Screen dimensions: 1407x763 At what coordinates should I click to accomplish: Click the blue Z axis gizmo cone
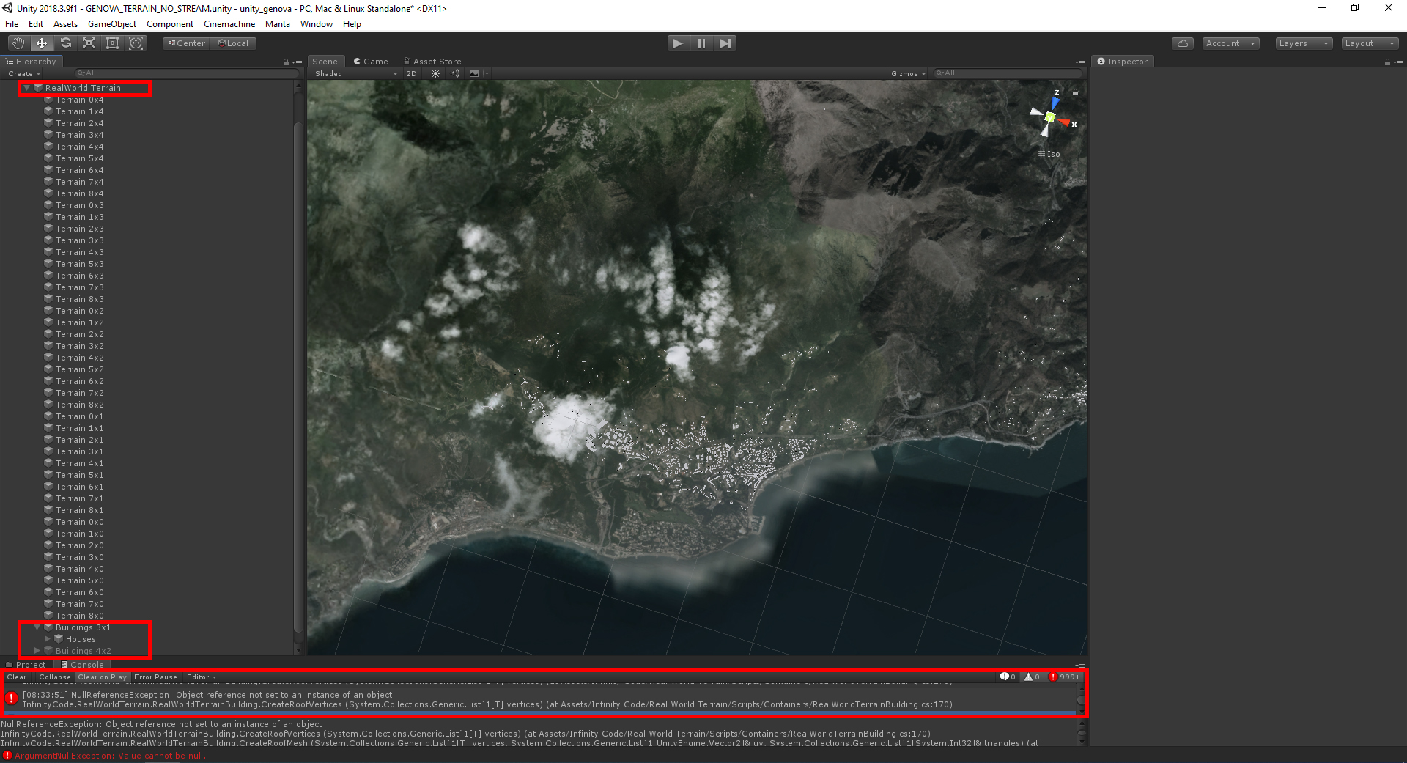click(x=1055, y=103)
